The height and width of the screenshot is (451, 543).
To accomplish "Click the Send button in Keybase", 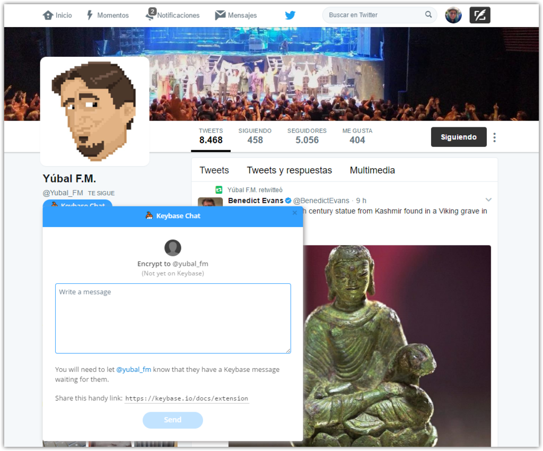I will 173,420.
